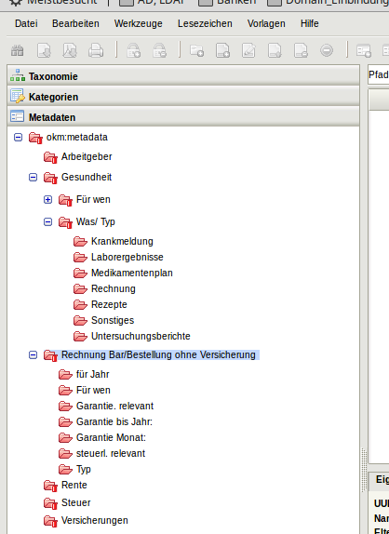Open the Datei menu

pyautogui.click(x=26, y=23)
